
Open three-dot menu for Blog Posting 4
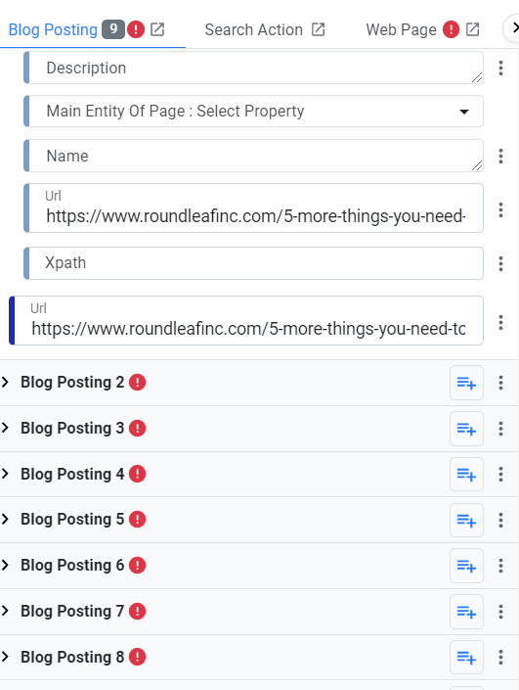500,475
